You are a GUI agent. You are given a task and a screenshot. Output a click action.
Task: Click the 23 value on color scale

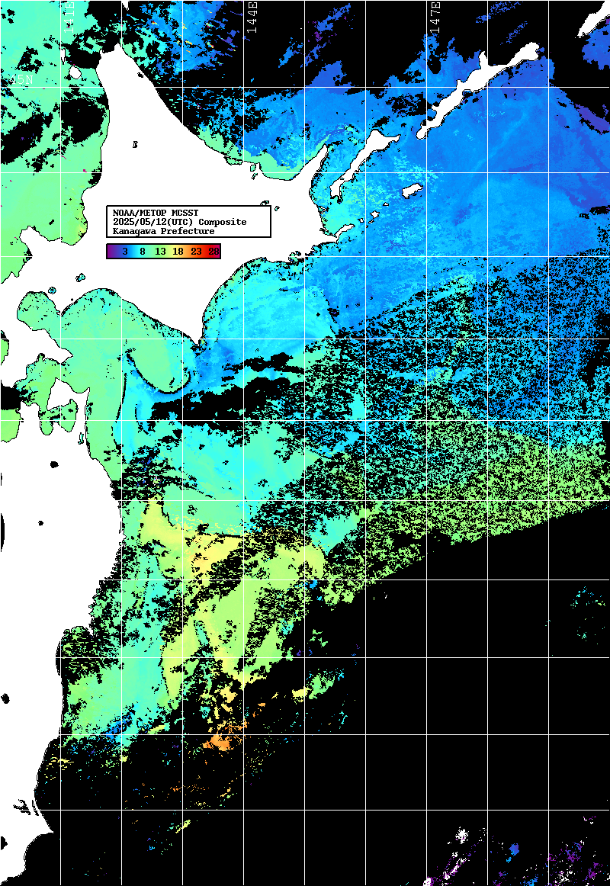coord(196,252)
